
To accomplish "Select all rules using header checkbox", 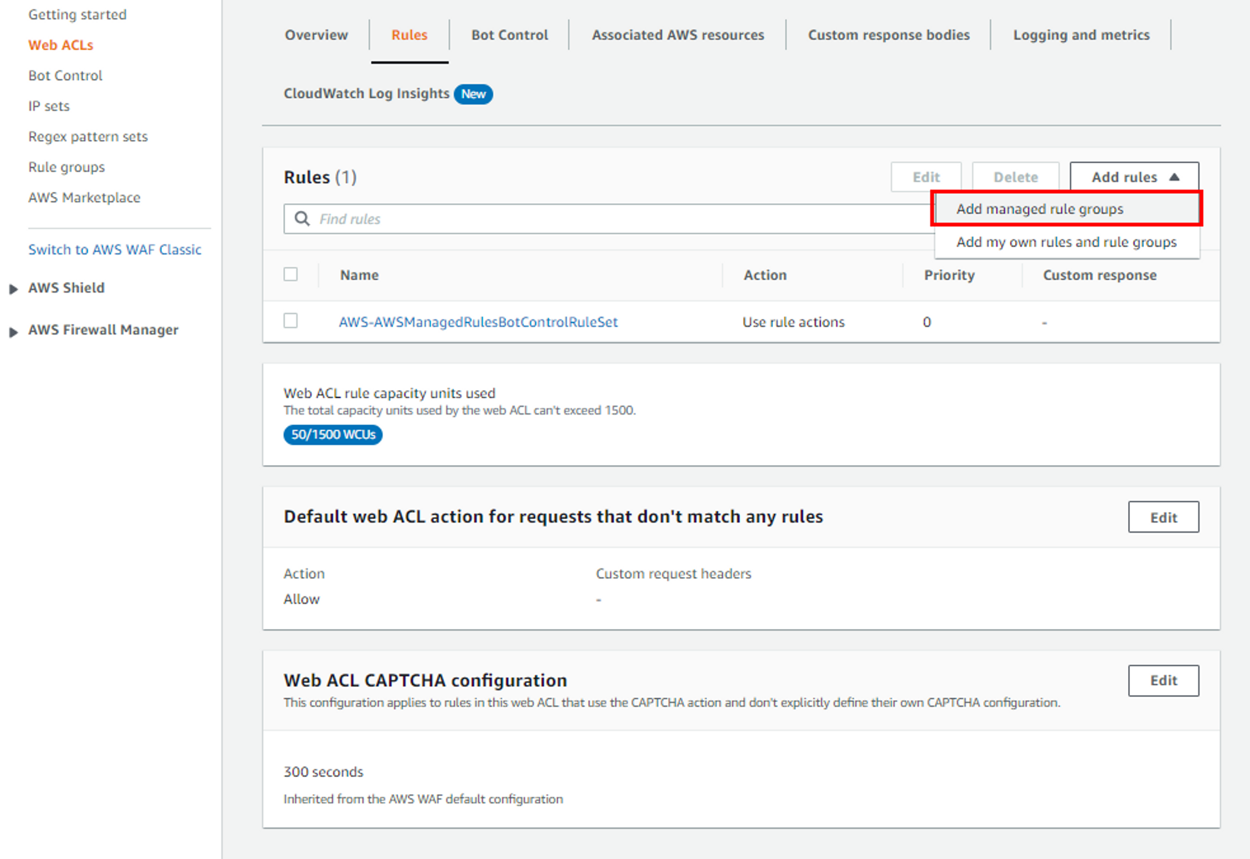I will 291,274.
